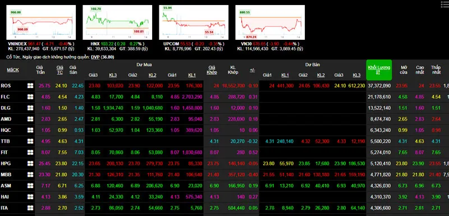The image size is (449, 216).
Task: Sort by the Khối Lượng green header
Action: pos(379,70)
